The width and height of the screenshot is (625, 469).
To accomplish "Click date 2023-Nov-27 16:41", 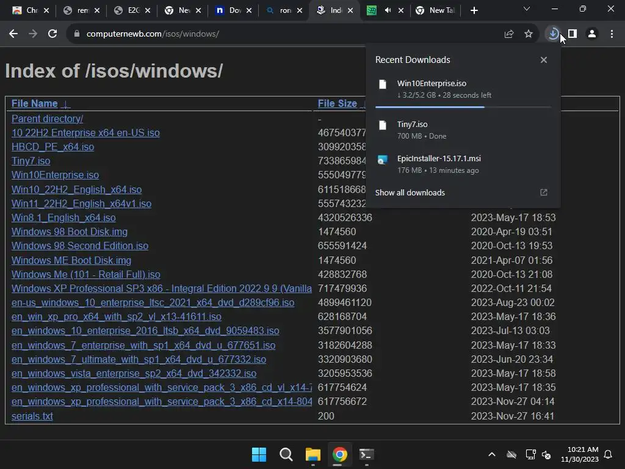I will point(513,416).
